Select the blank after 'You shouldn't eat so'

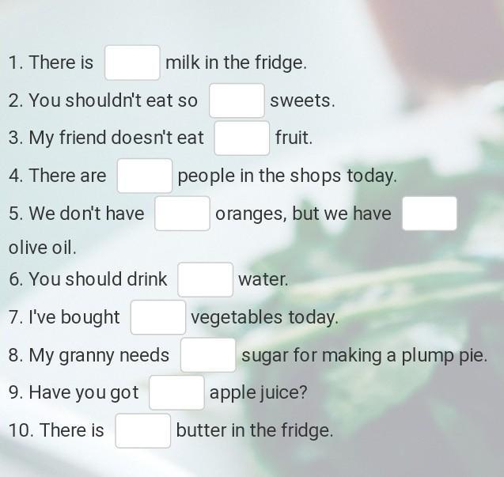click(x=237, y=100)
